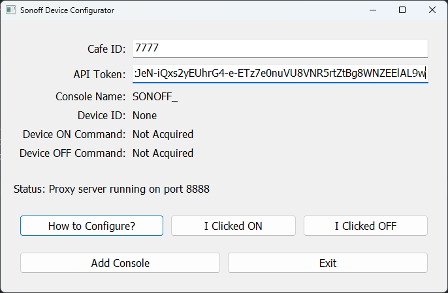Click the Cafe ID label
The width and height of the screenshot is (448, 293).
(106, 49)
